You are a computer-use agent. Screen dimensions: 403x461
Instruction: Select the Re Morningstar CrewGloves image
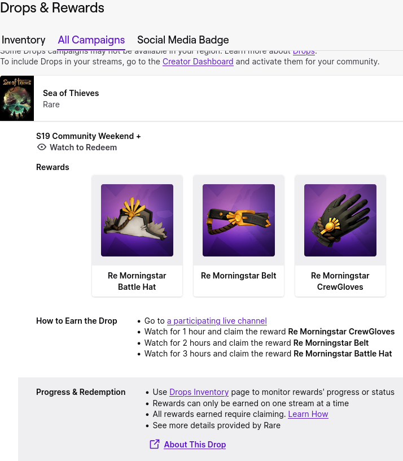tap(340, 220)
